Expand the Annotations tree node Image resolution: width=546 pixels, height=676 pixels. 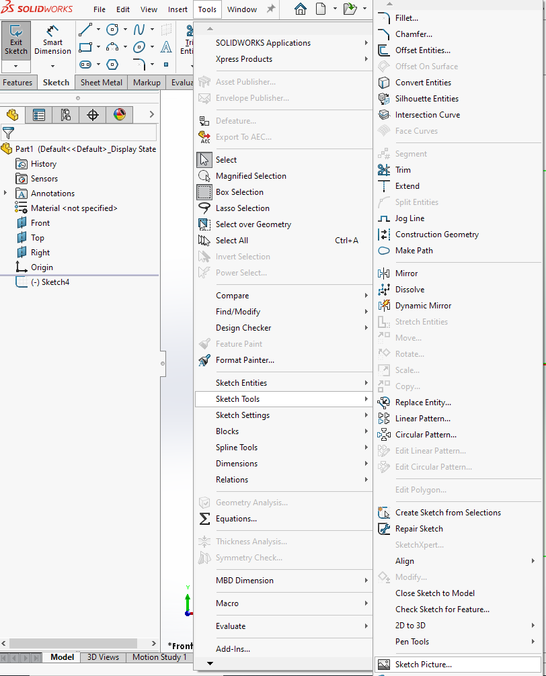[6, 194]
